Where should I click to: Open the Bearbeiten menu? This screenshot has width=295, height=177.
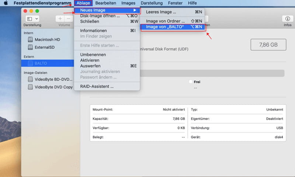click(105, 3)
